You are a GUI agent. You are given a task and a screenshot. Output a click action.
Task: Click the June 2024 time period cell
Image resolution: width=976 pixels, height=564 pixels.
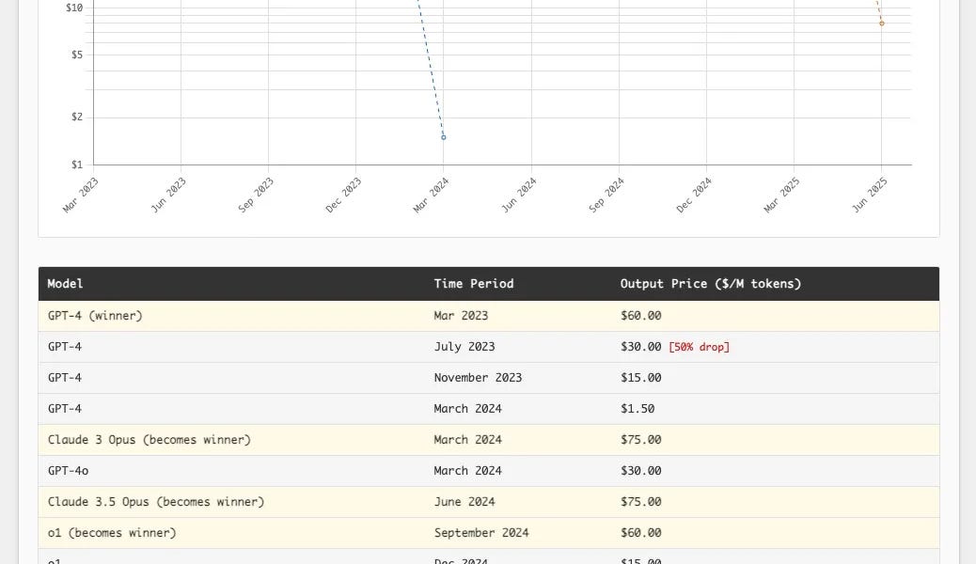(x=464, y=502)
